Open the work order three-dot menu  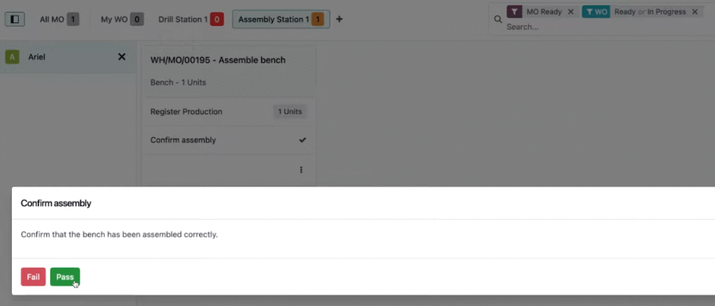tap(301, 169)
